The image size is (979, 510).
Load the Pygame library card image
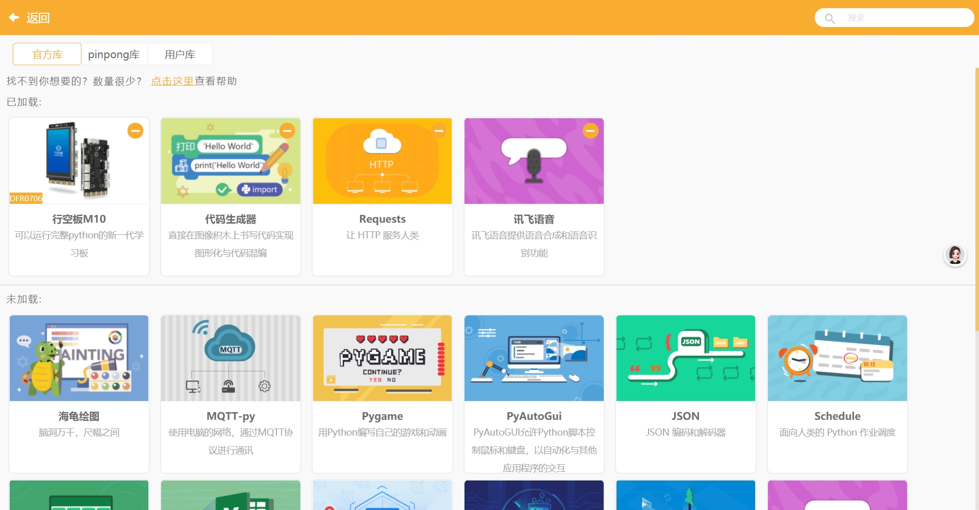[x=382, y=358]
